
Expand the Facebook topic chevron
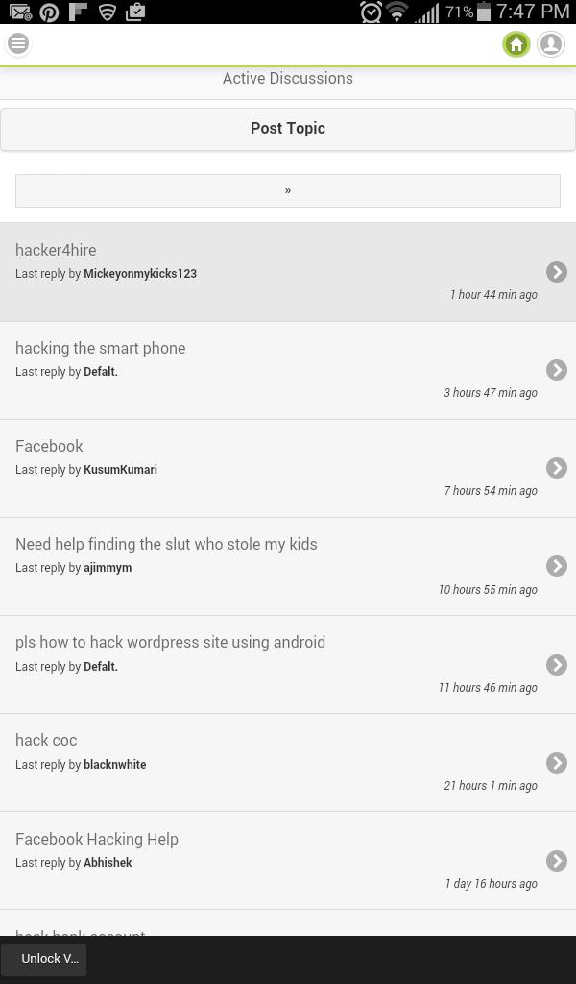(x=557, y=468)
